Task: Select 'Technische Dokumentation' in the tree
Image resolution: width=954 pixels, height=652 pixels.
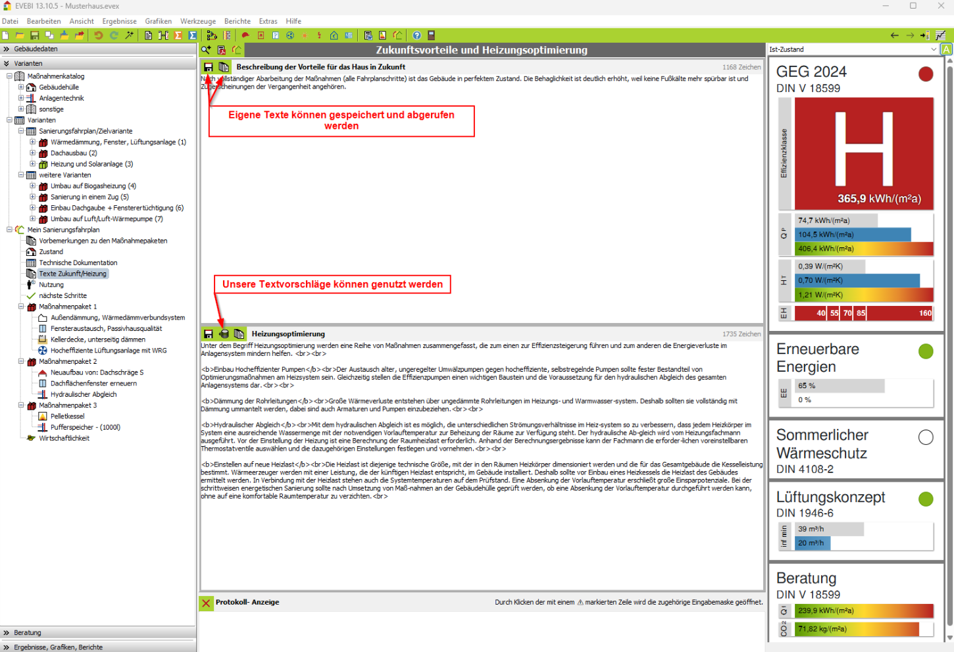Action: click(78, 263)
